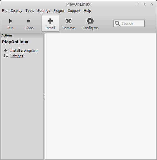Open the File menu
The width and height of the screenshot is (157, 160).
tap(4, 11)
